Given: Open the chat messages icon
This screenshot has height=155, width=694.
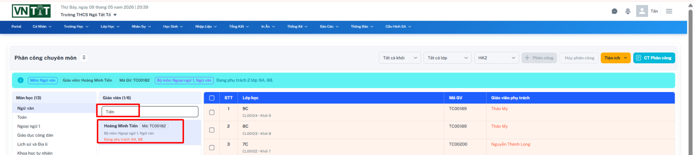Looking at the screenshot, I should click(614, 12).
